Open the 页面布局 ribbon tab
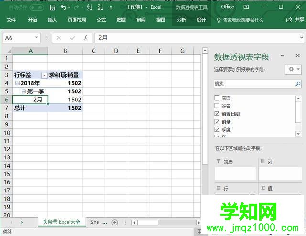The image size is (306, 236). pos(76,20)
